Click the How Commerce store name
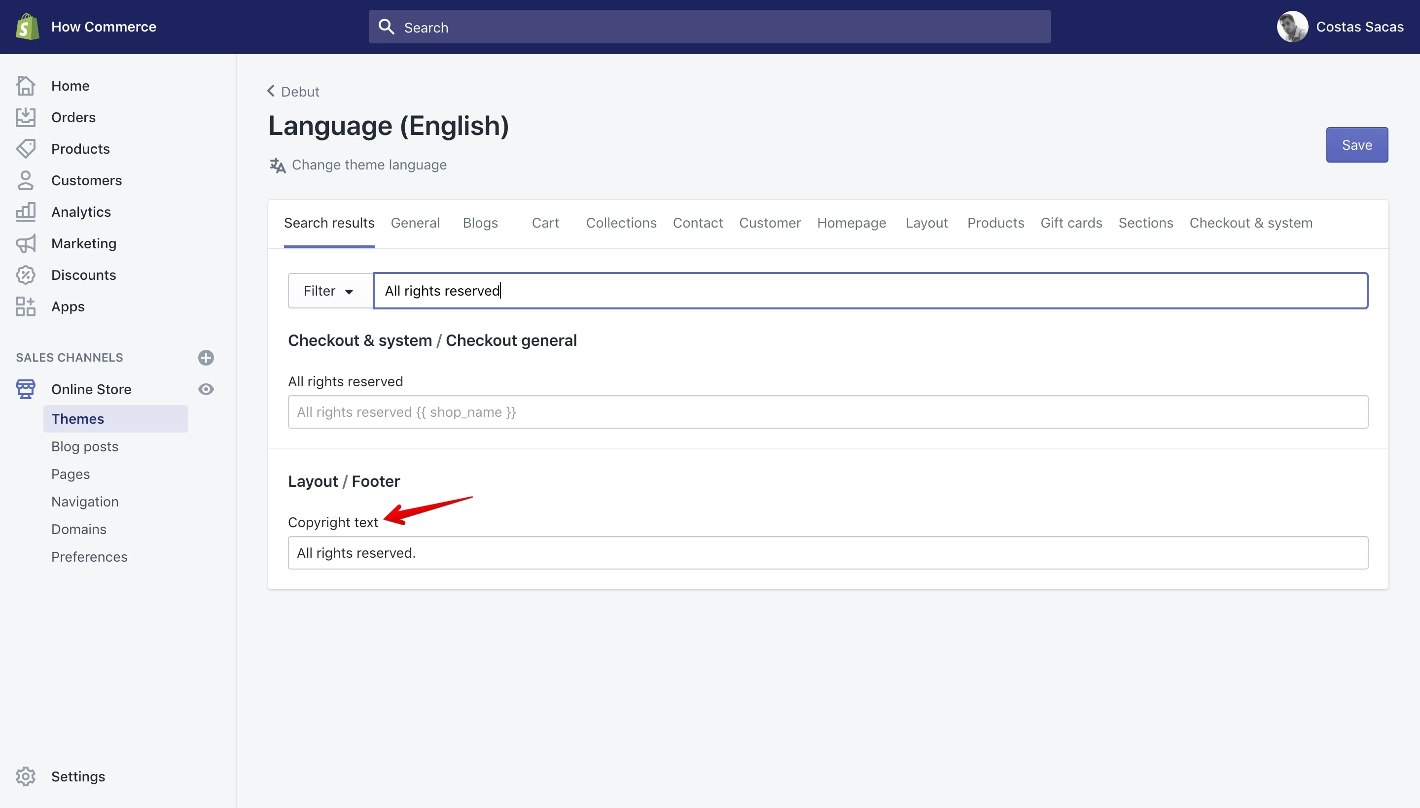 tap(103, 27)
